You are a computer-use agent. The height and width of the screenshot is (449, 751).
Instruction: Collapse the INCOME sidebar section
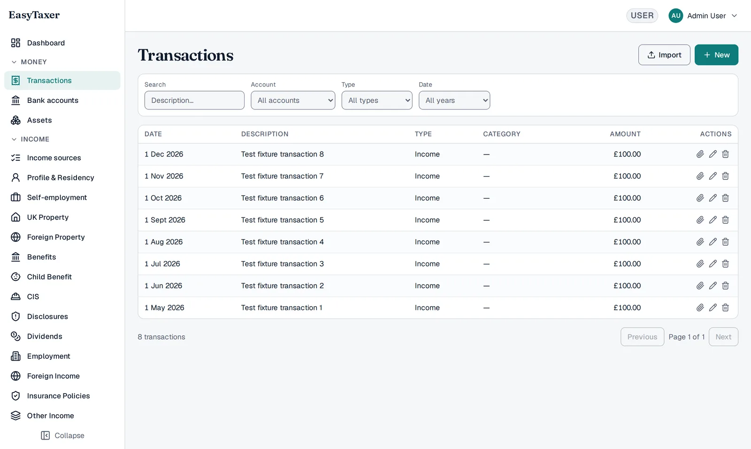(x=31, y=139)
